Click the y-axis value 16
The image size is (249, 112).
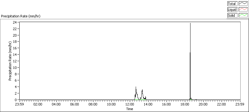pos(15,48)
